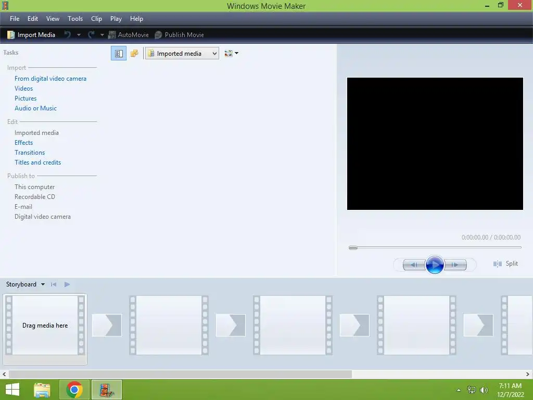
Task: Open the Redo history dropdown arrow
Action: click(101, 35)
